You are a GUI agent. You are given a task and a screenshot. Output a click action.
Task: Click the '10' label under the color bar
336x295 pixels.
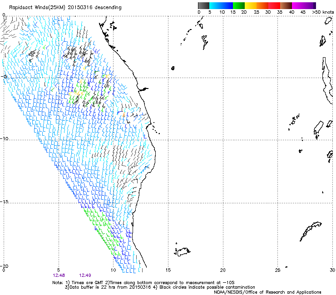click(x=222, y=12)
